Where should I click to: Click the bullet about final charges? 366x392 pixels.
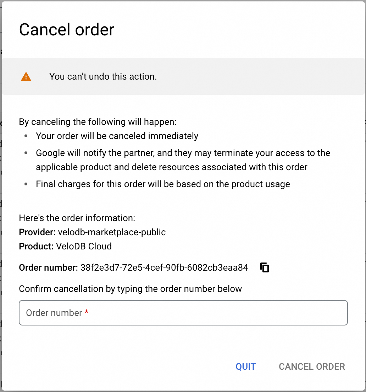[163, 184]
